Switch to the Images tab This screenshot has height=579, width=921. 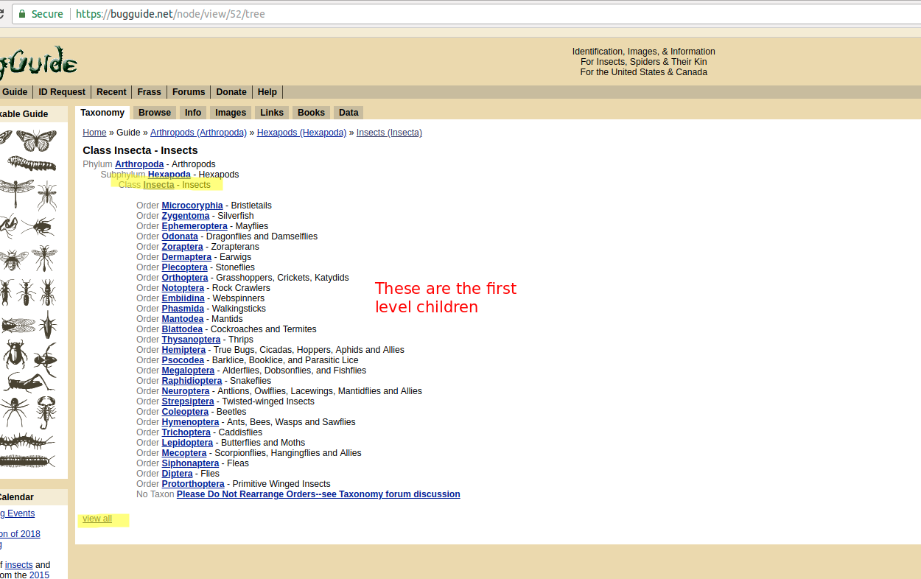tap(230, 112)
